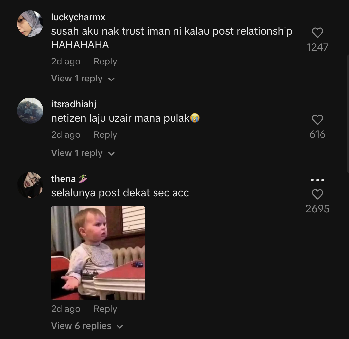Screen dimensions: 349x339
Task: Expand 'View 1 reply' under itsradhiahj
Action: point(83,153)
